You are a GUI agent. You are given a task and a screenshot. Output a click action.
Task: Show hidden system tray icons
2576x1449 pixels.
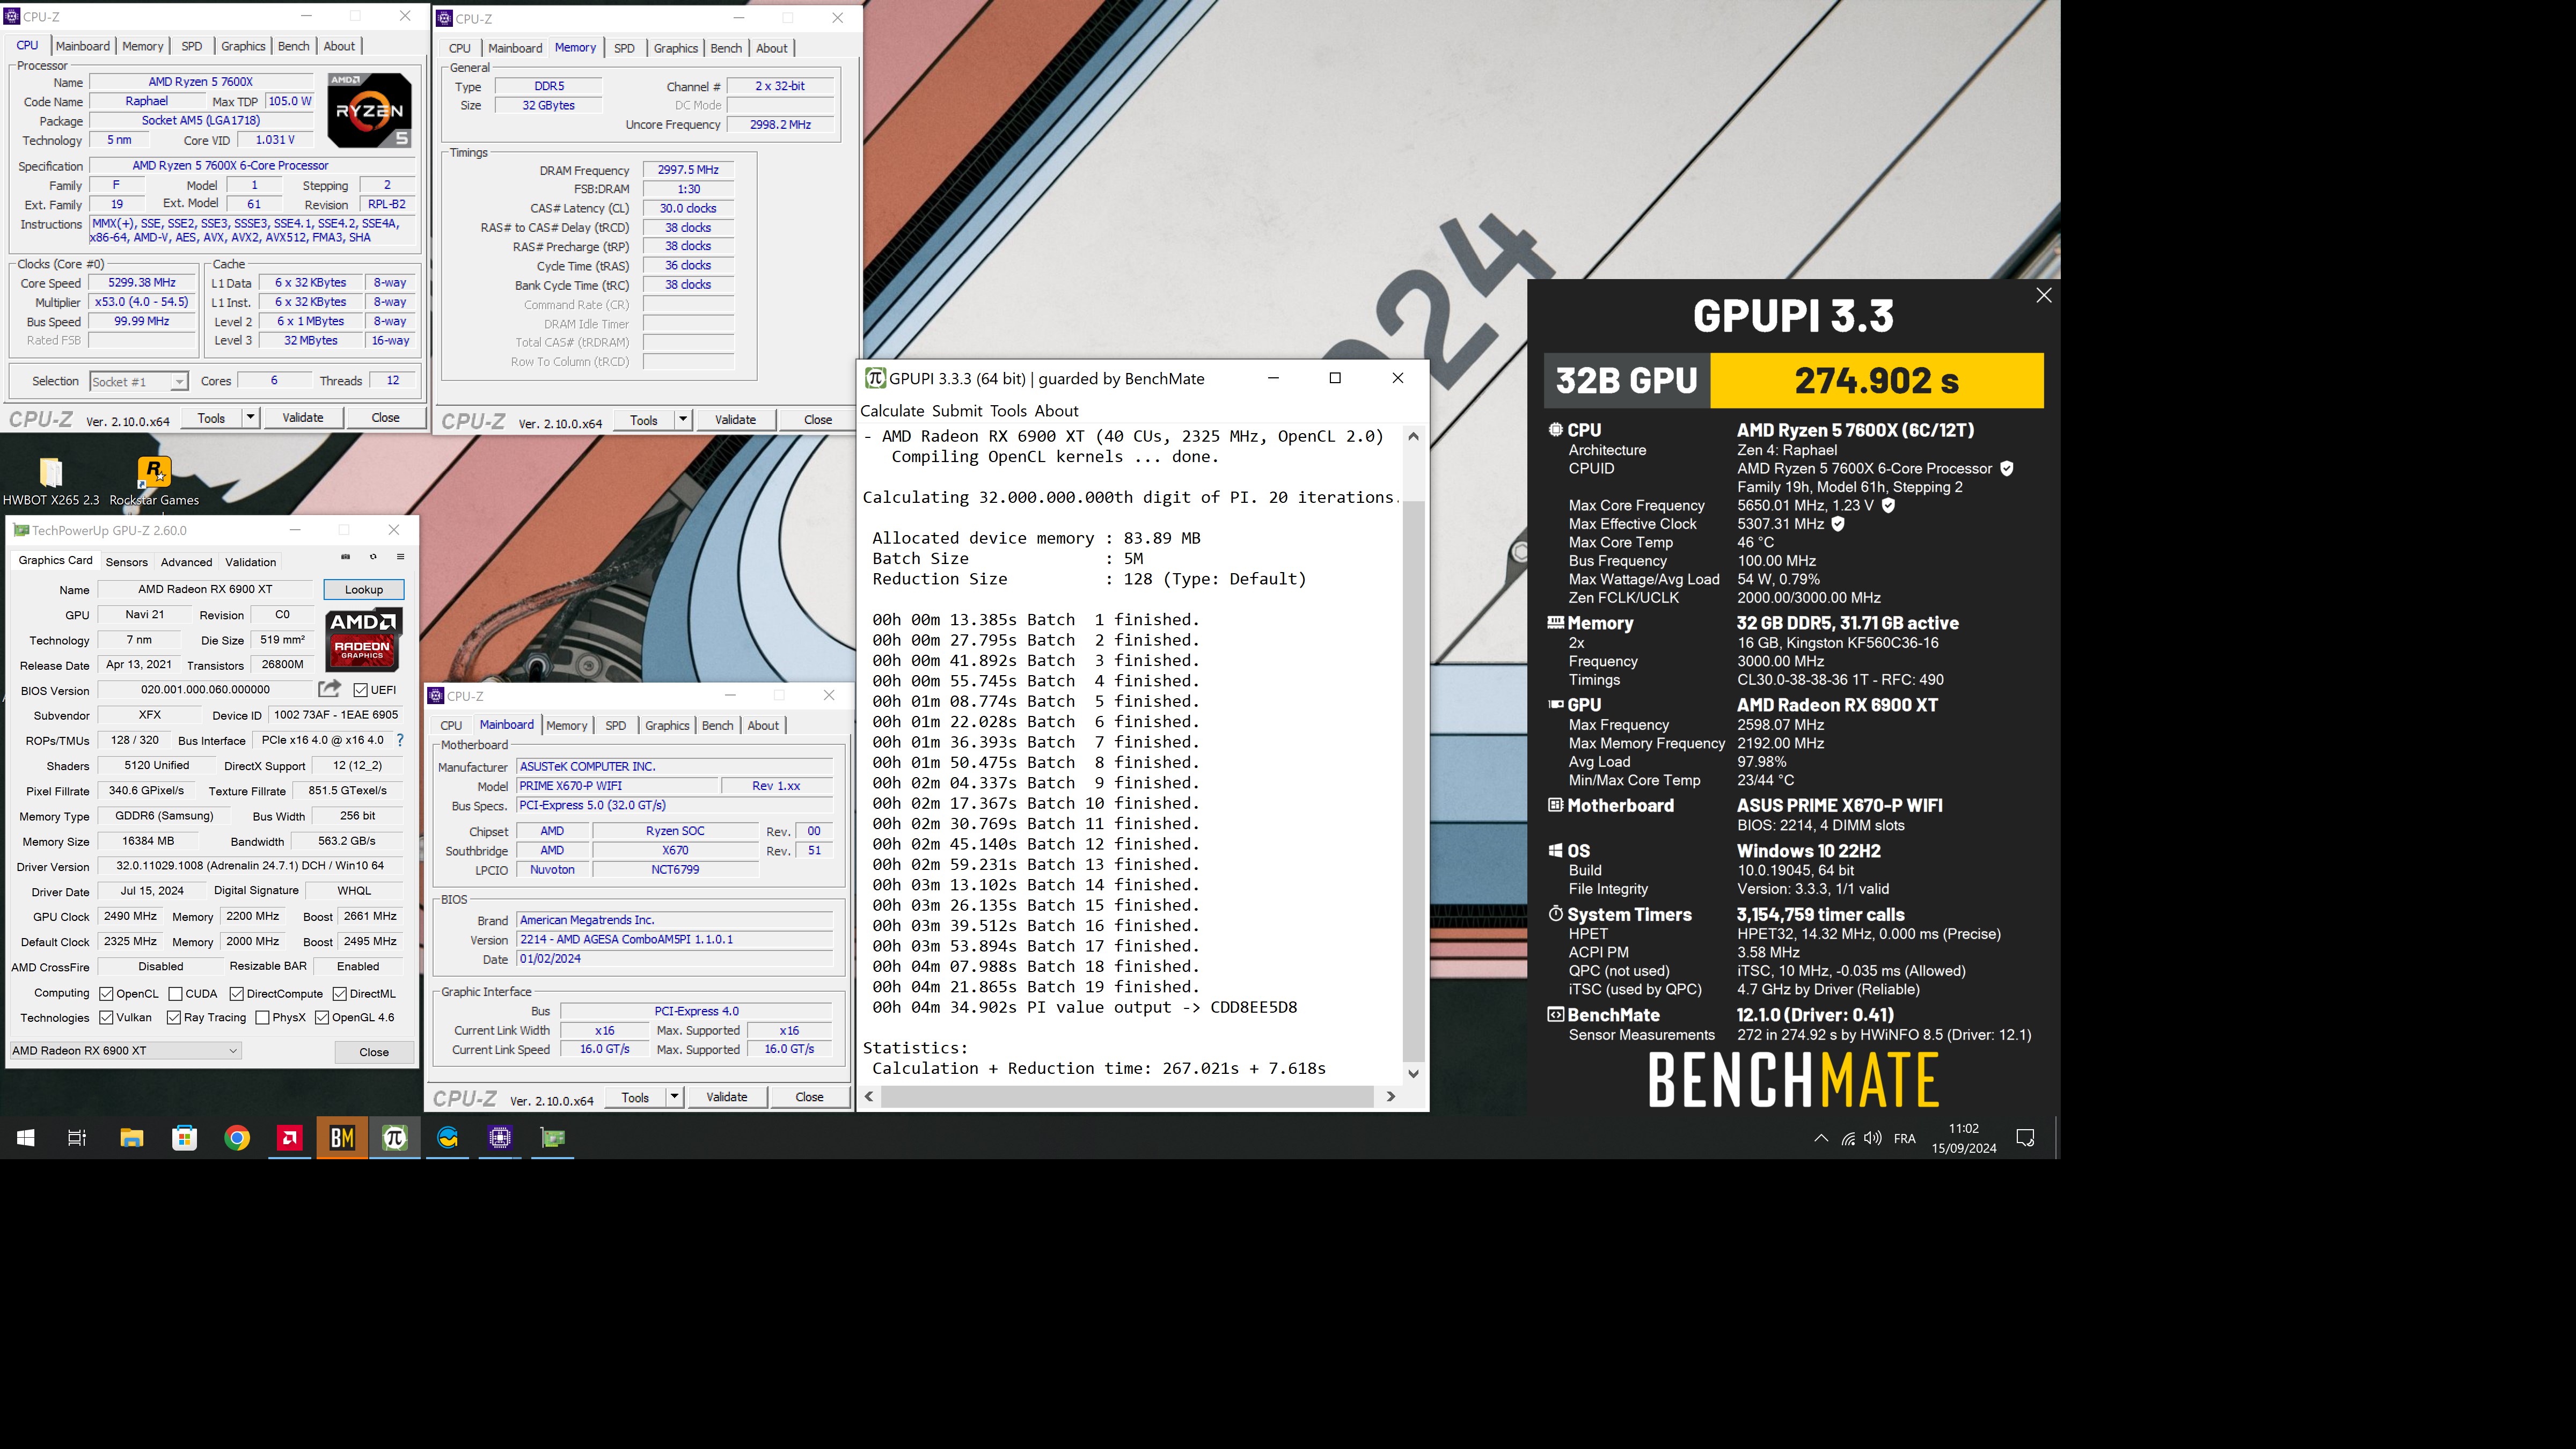1821,1138
